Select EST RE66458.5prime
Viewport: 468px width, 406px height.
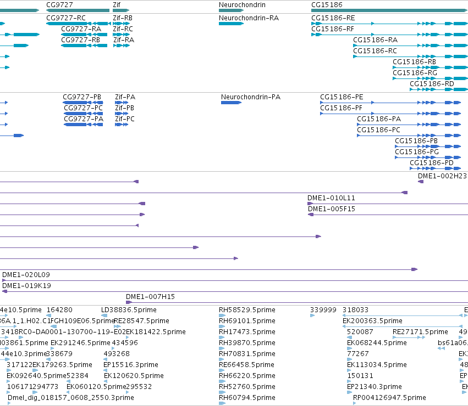[247, 365]
